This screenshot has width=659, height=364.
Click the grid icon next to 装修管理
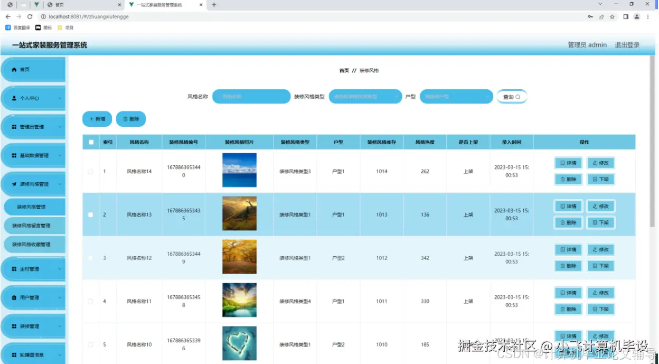[14, 326]
